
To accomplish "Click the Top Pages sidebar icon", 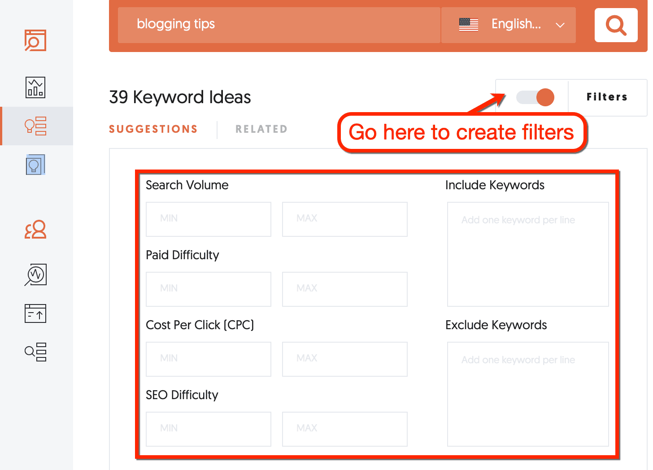I will pos(35,313).
